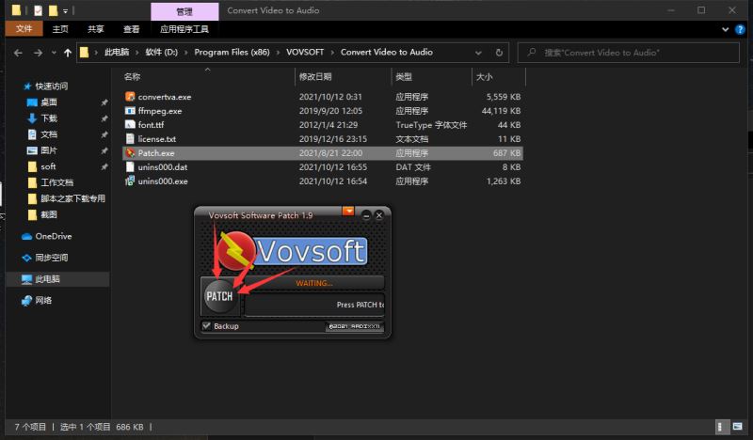Open 桌面 in the sidebar
Image resolution: width=753 pixels, height=440 pixels.
pos(49,102)
